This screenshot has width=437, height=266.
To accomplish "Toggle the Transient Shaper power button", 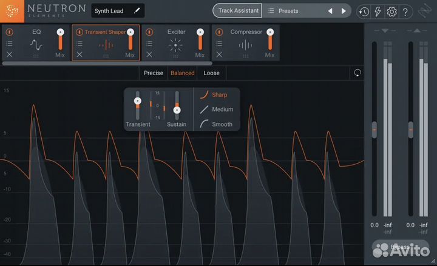I will click(x=79, y=32).
